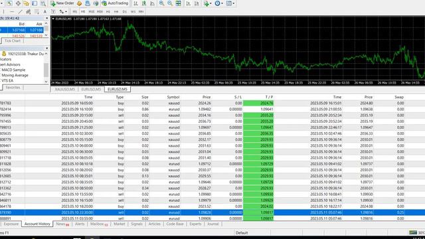The image size is (425, 239).
Task: Click the globe icon before AutoTrading
Action: [x=96, y=3]
